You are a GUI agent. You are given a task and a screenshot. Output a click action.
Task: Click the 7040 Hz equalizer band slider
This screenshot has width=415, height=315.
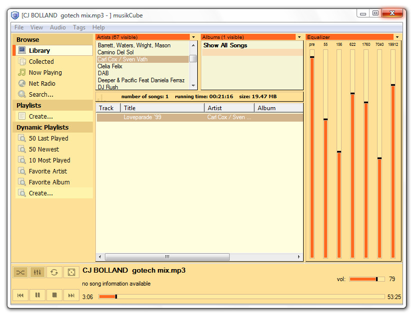380,154
